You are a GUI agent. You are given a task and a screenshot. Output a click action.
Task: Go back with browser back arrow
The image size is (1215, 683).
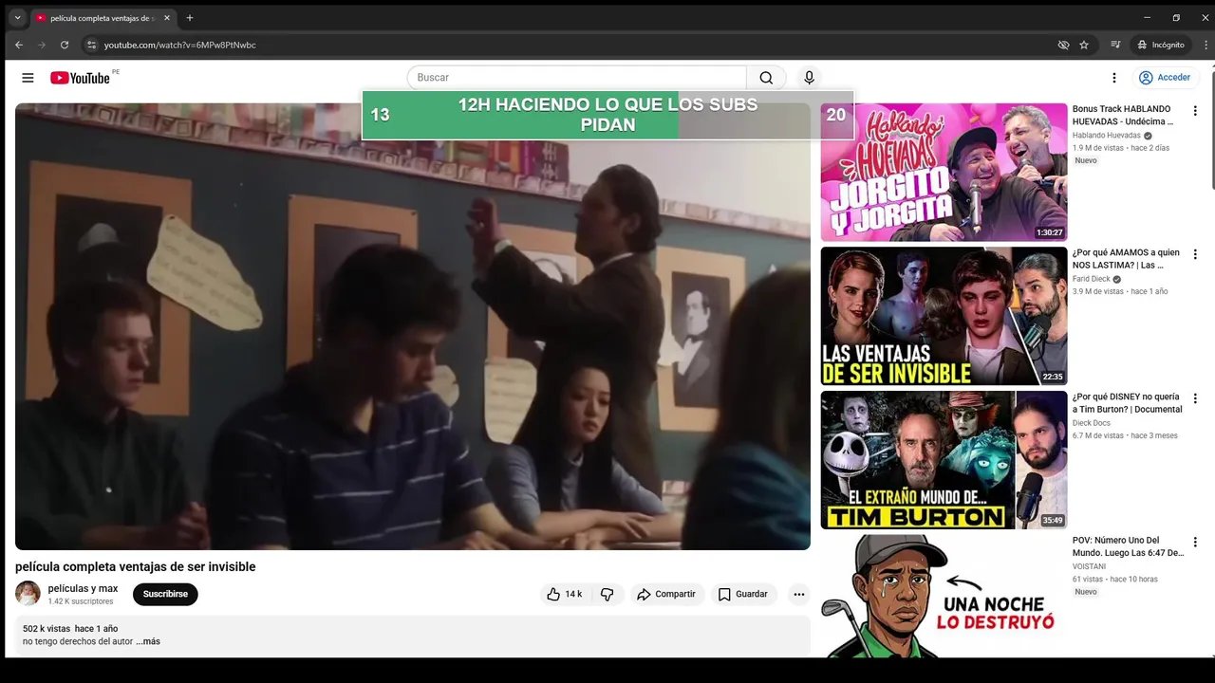tap(19, 45)
